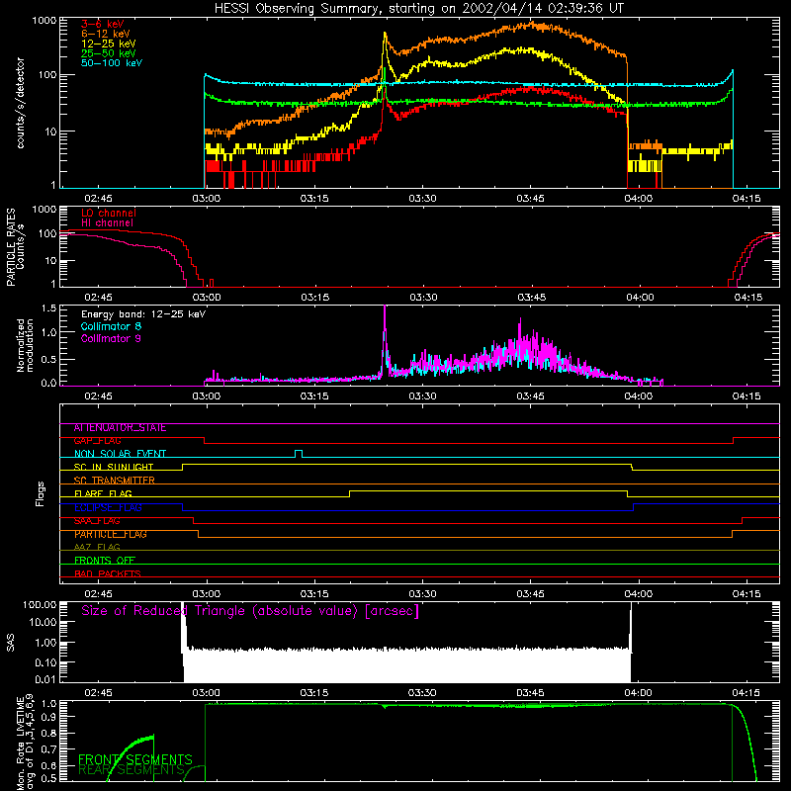
Task: Click the 1.5 tick label on the modulation axis
Action: click(48, 308)
